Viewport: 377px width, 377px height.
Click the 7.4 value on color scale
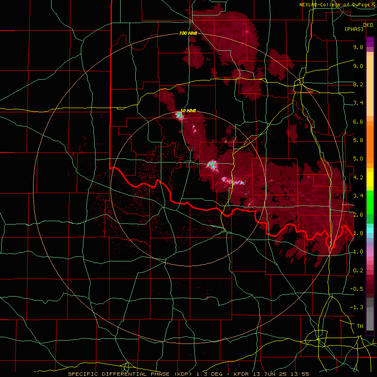tap(358, 103)
